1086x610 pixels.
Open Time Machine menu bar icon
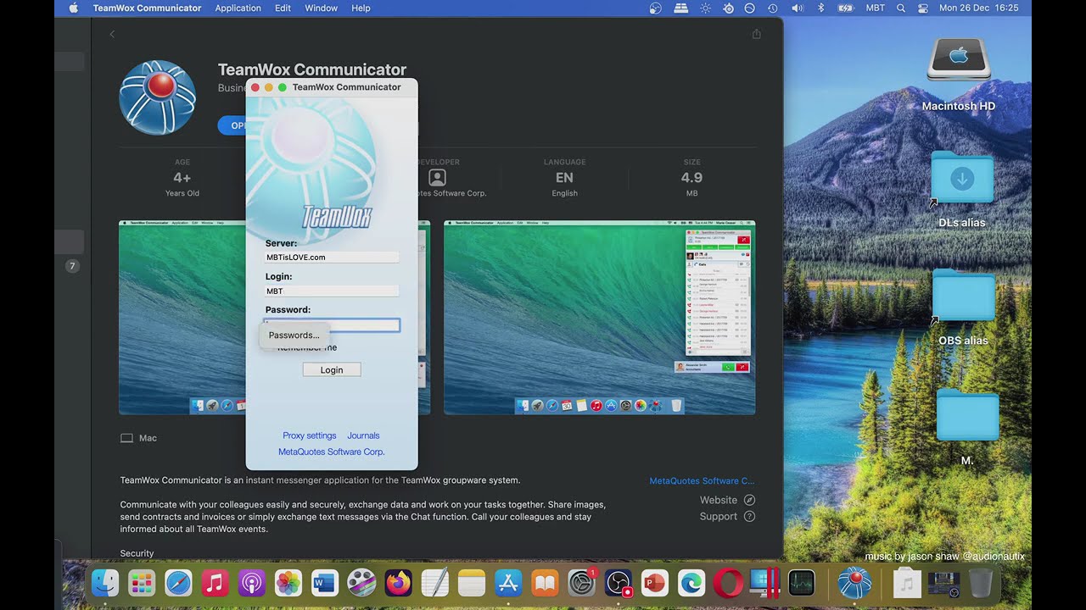(x=772, y=8)
